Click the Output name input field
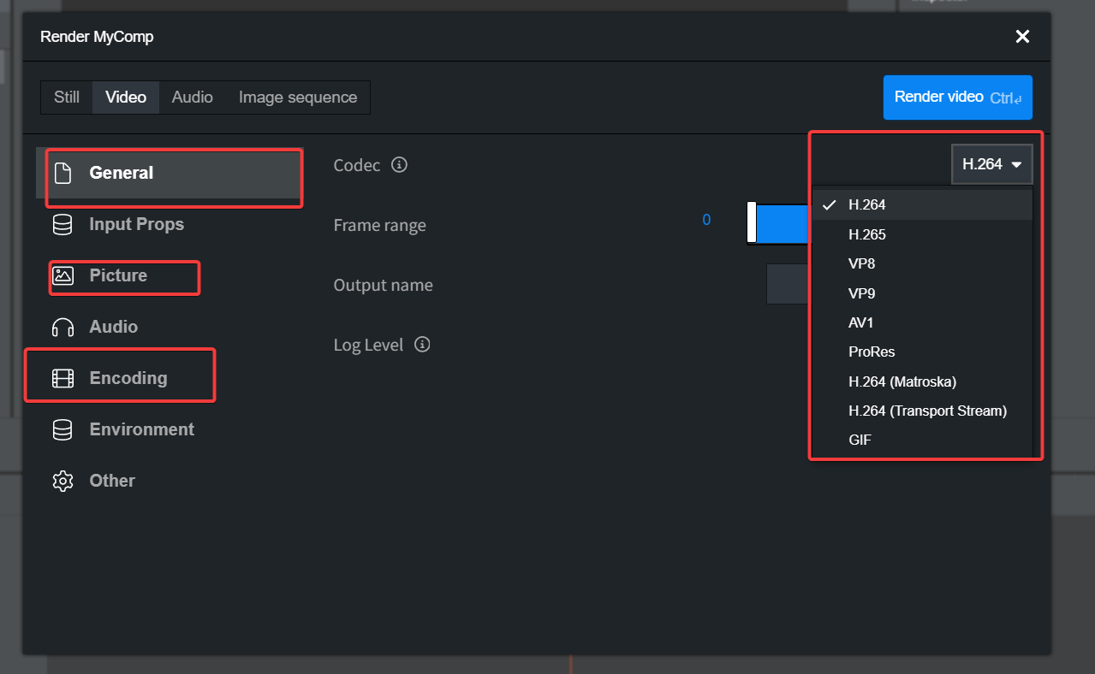 coord(788,284)
